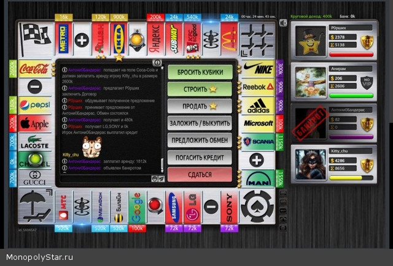
Task: Toggle the sound mute speaker icon
Action: 283,23
